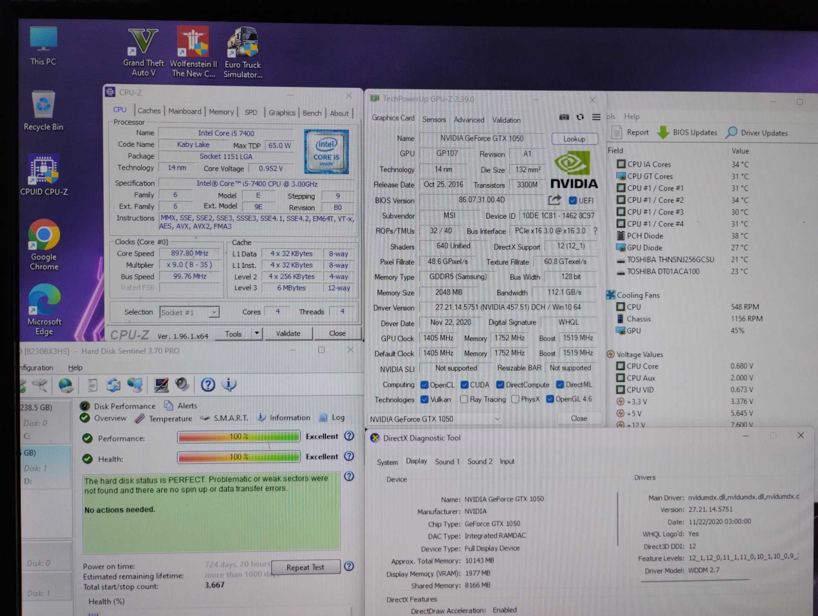This screenshot has height=616, width=818.
Task: Open Google Chrome desktop shortcut
Action: pos(44,244)
